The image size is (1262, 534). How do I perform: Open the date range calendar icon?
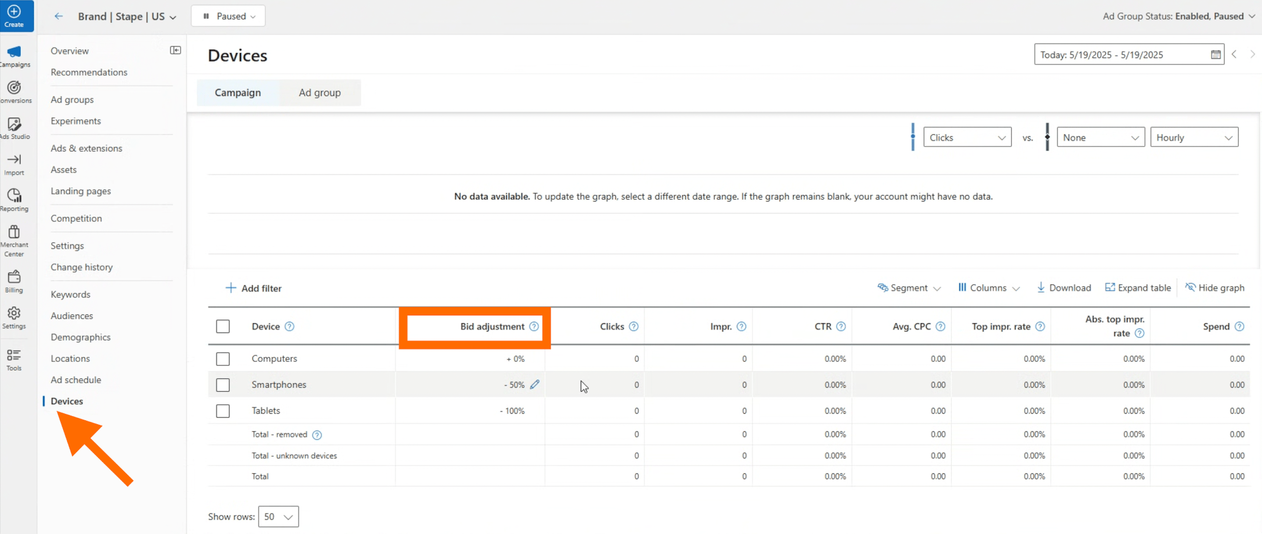[1215, 55]
